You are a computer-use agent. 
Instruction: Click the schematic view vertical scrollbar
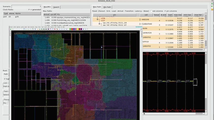[x=206, y=82]
